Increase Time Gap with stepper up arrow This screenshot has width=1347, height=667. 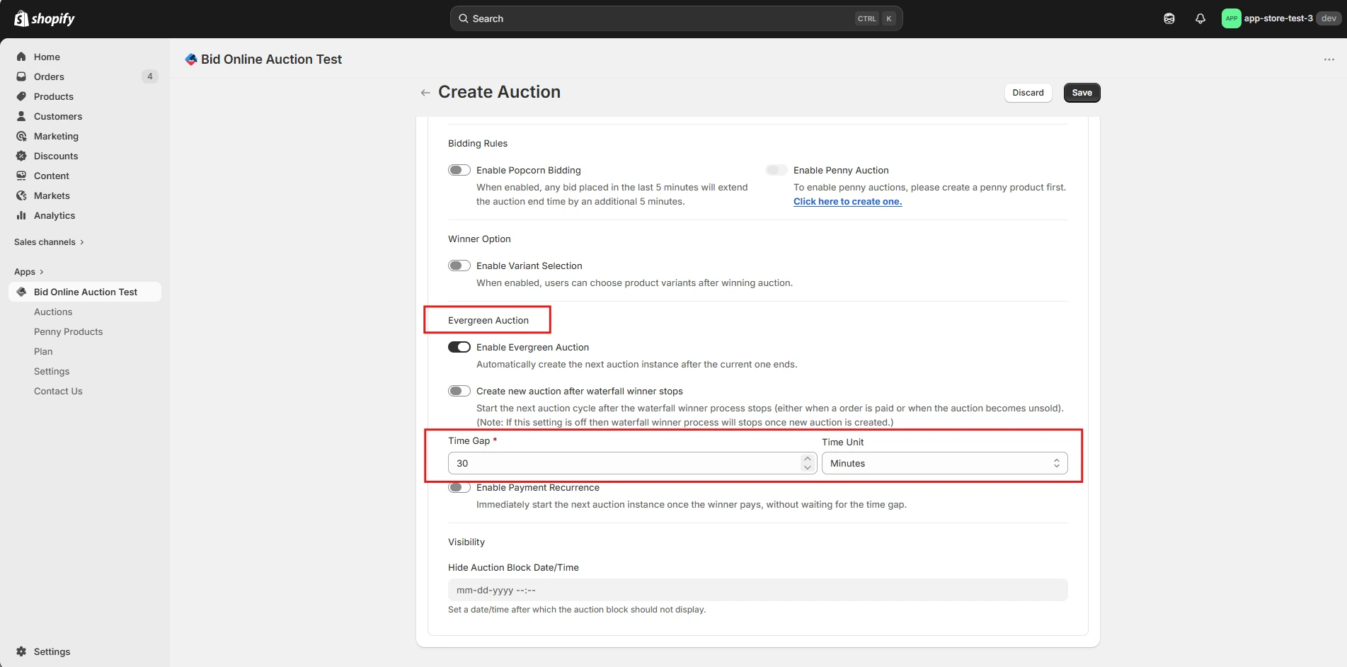pos(808,459)
